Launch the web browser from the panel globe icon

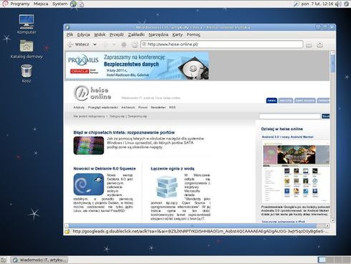tap(73, 4)
